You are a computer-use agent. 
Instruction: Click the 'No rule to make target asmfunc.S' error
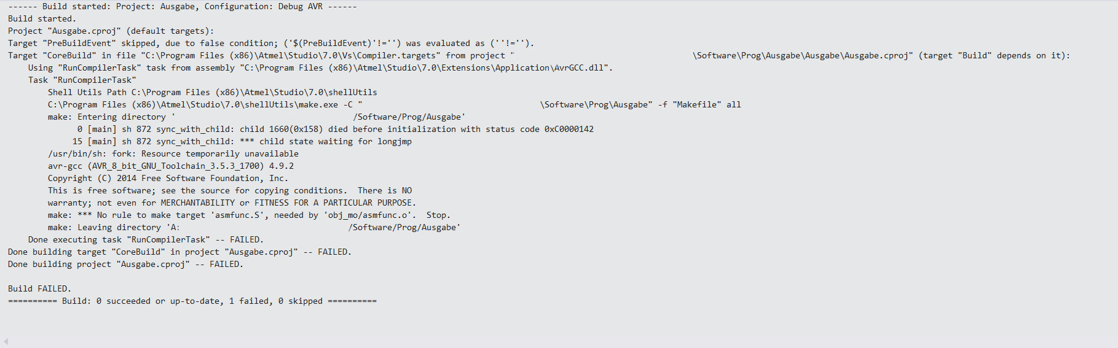point(250,215)
